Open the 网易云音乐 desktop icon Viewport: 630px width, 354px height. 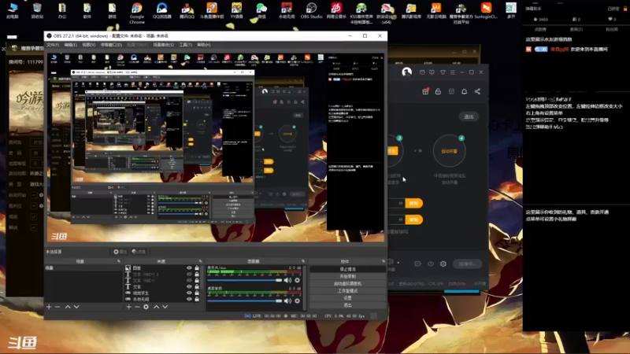[x=336, y=11]
